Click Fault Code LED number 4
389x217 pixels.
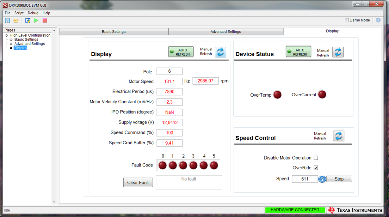tap(204, 165)
